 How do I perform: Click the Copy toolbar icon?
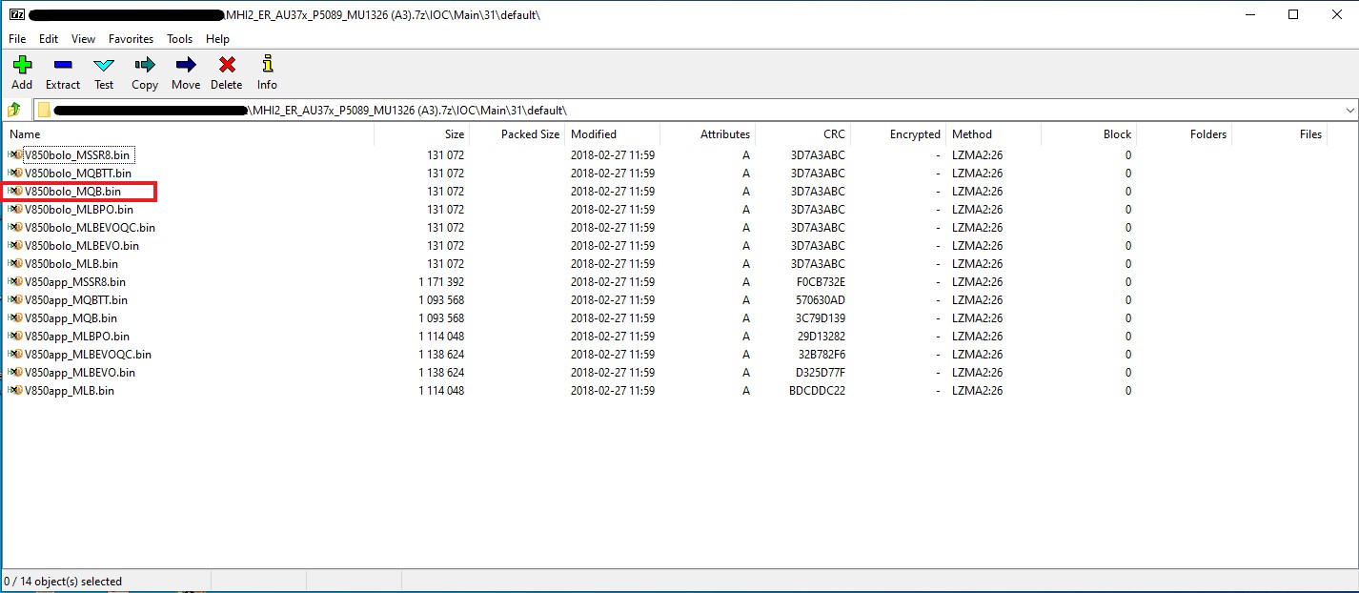145,65
